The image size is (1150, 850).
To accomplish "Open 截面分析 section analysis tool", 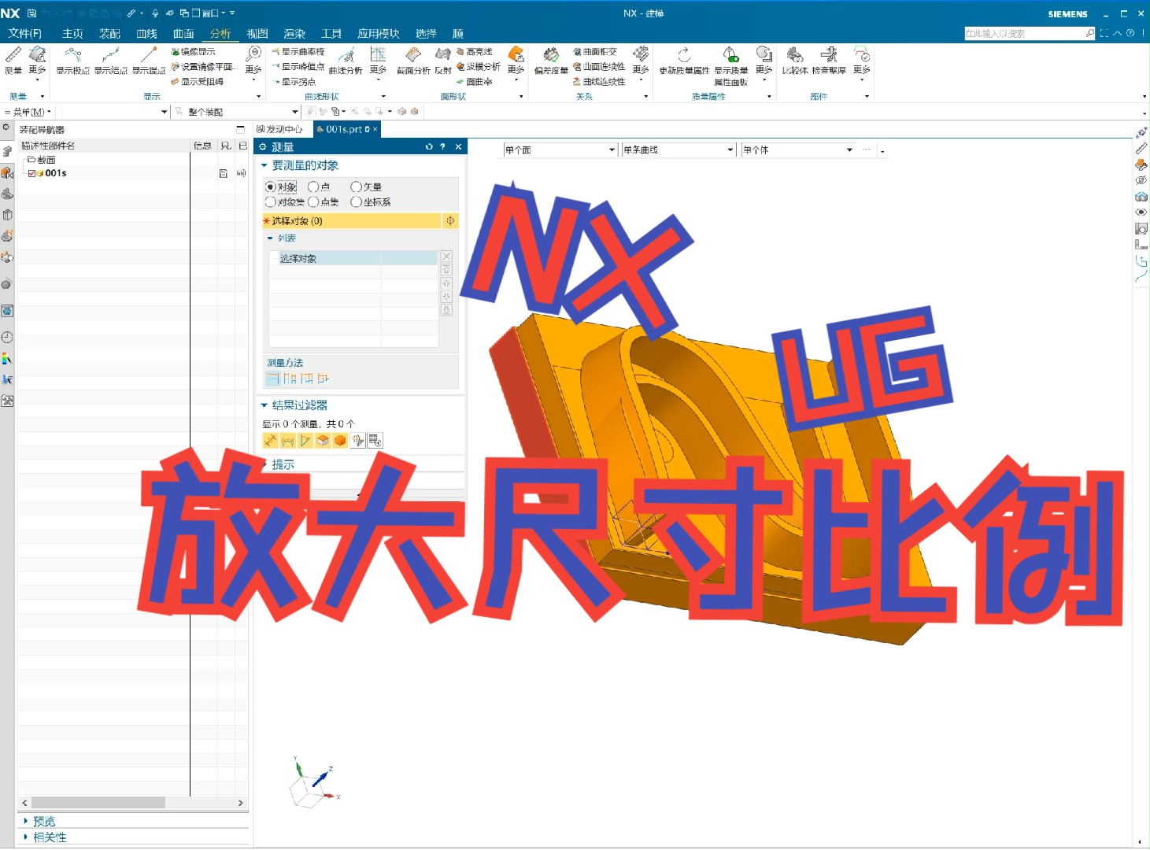I will point(413,60).
